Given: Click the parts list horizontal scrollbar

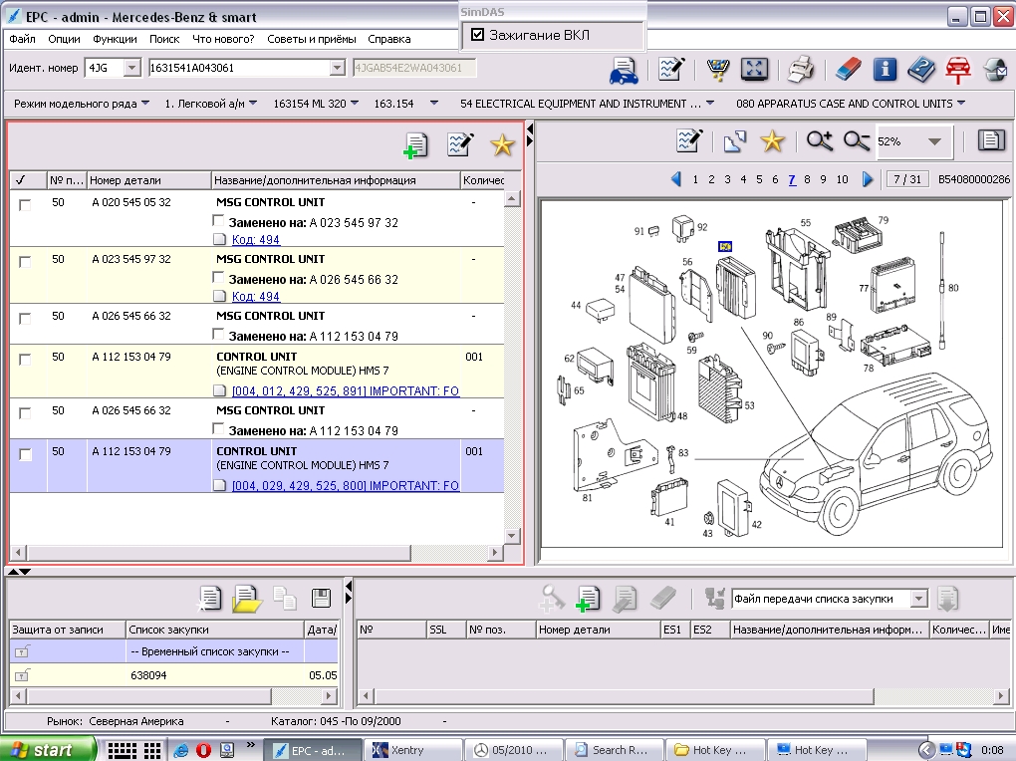Looking at the screenshot, I should pos(218,553).
